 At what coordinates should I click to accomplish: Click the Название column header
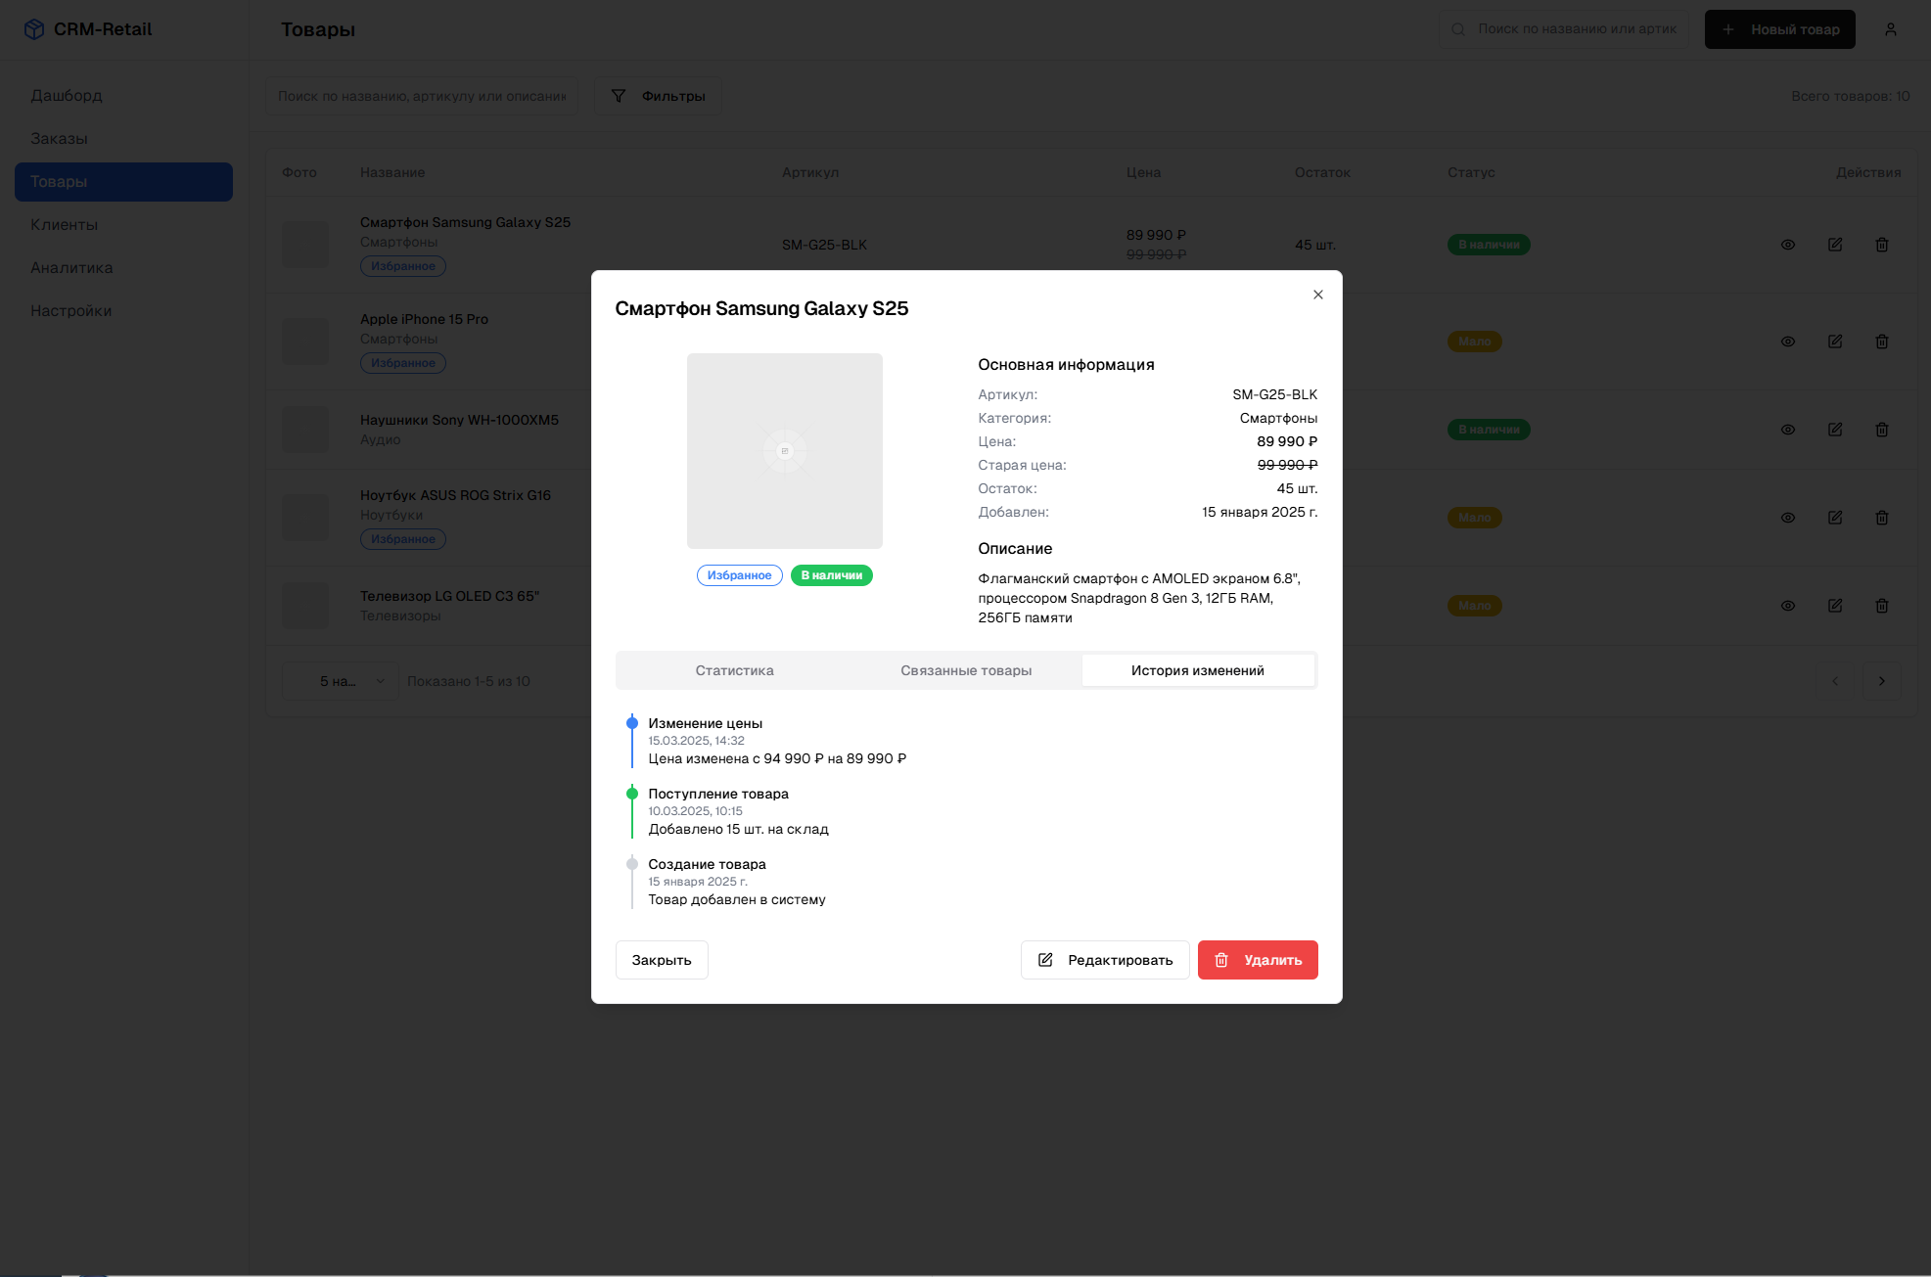click(392, 172)
